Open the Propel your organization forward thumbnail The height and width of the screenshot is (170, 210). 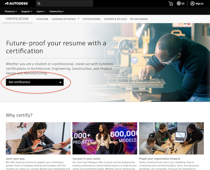[171, 138]
